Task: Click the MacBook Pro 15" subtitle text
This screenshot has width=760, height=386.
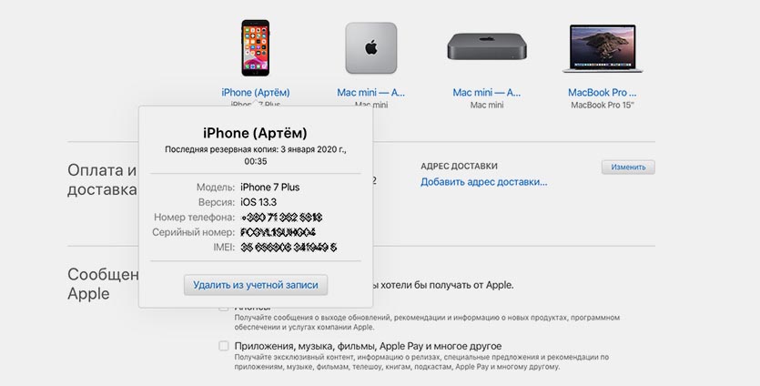Action: (602, 105)
